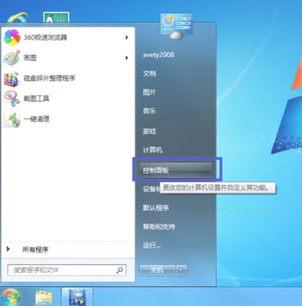Expand the 画图 jump list arrow

pyautogui.click(x=127, y=58)
